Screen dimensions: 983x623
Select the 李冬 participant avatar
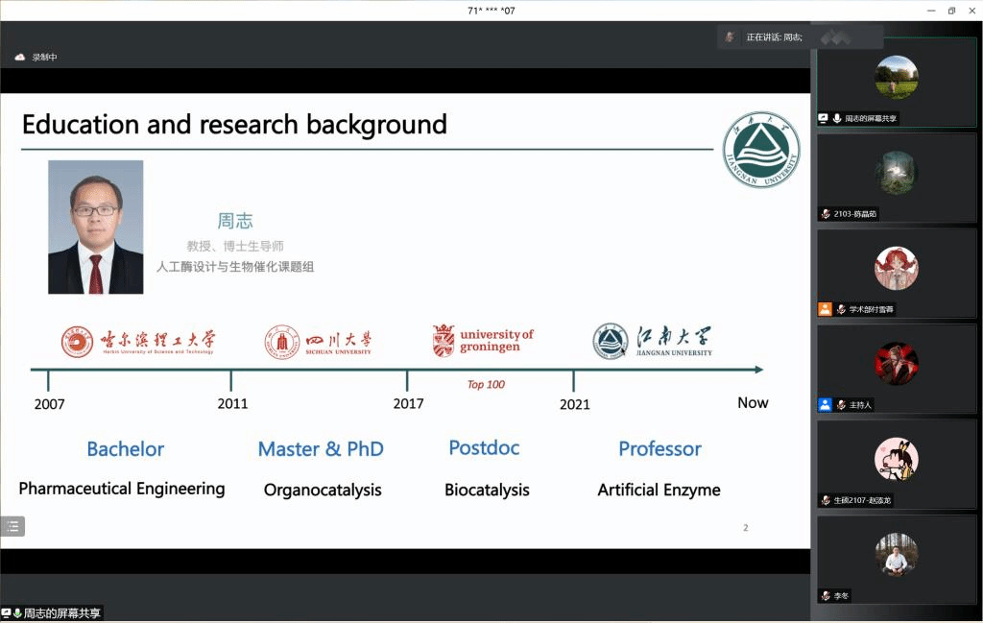pyautogui.click(x=896, y=555)
